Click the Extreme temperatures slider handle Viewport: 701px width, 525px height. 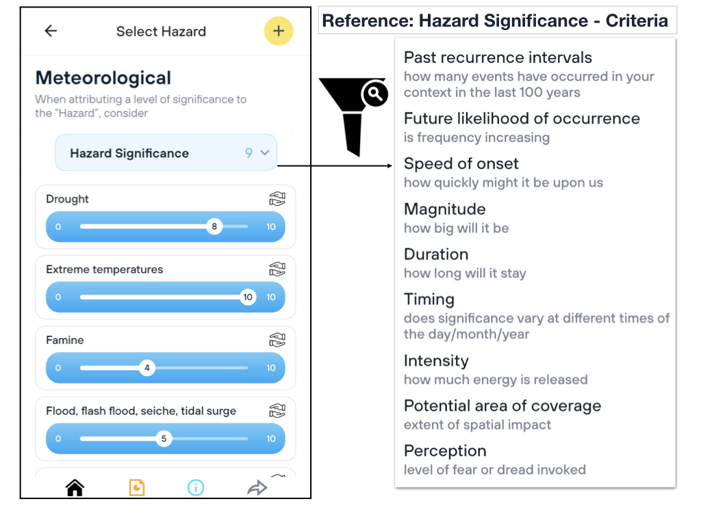click(248, 297)
